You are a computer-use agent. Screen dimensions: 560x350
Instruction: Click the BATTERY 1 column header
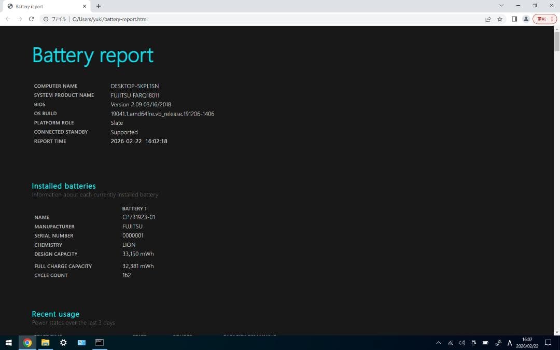click(x=134, y=208)
